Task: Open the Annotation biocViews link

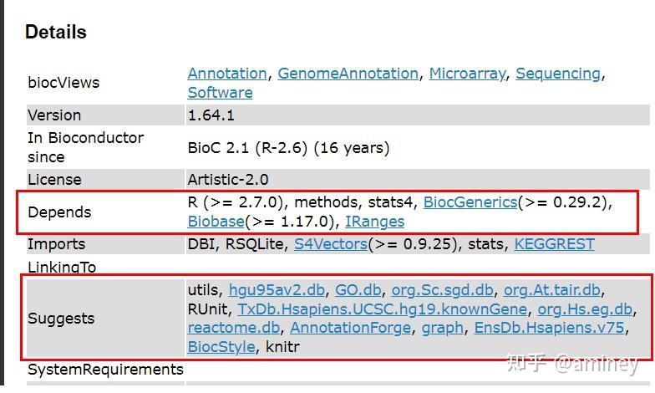Action: click(x=227, y=74)
